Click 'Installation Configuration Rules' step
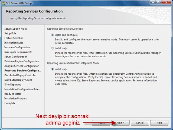173x130 pixels. pos(22,89)
